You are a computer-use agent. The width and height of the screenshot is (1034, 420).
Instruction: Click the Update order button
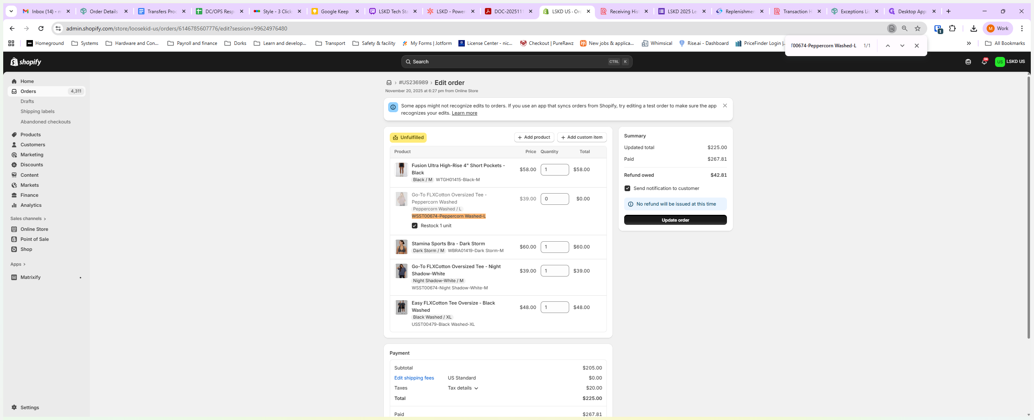click(x=675, y=220)
